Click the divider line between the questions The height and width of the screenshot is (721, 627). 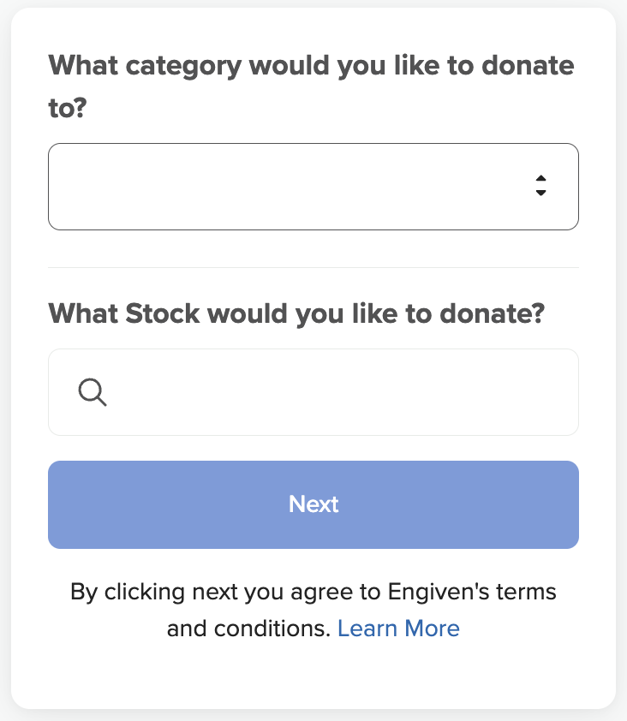point(313,267)
